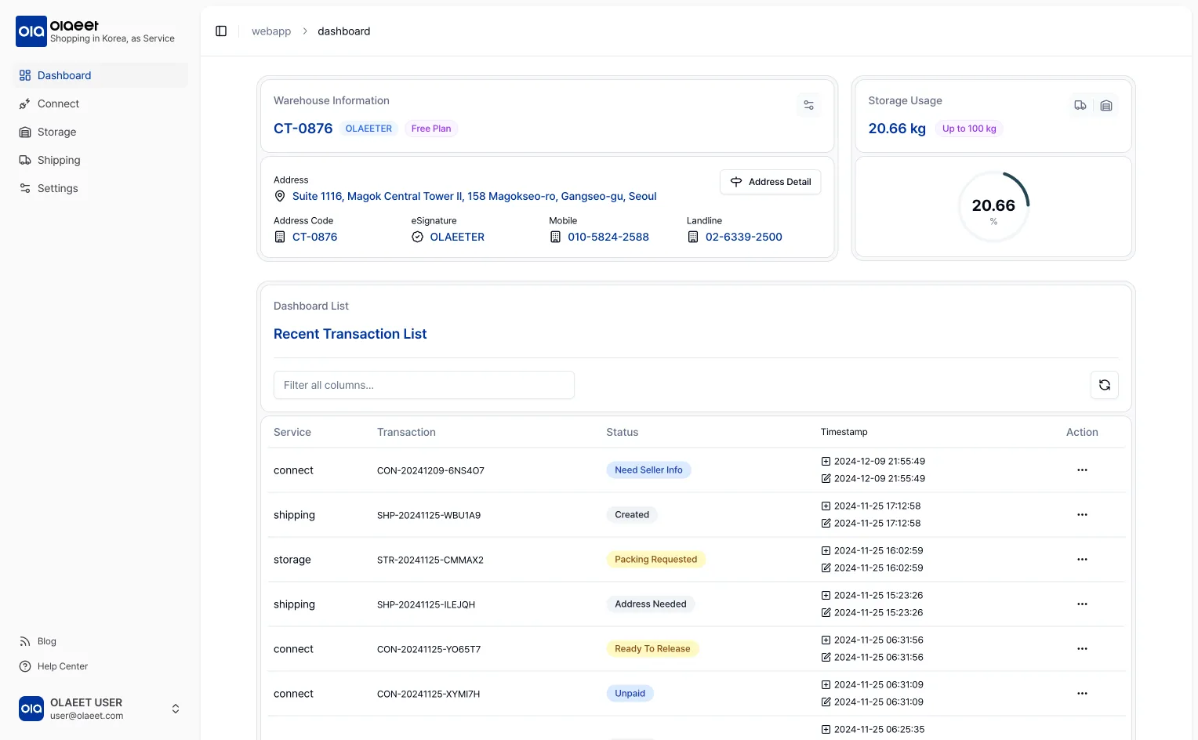Select Dashboard in the sidebar menu
The height and width of the screenshot is (740, 1198).
[64, 74]
